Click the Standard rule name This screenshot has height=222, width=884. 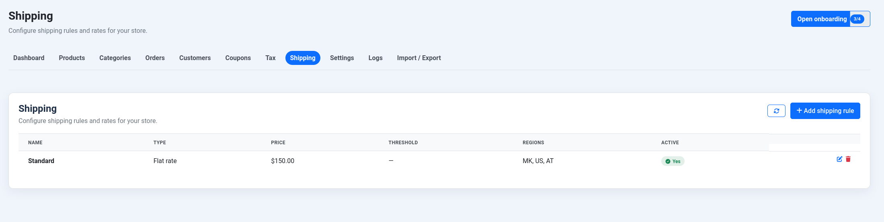41,161
